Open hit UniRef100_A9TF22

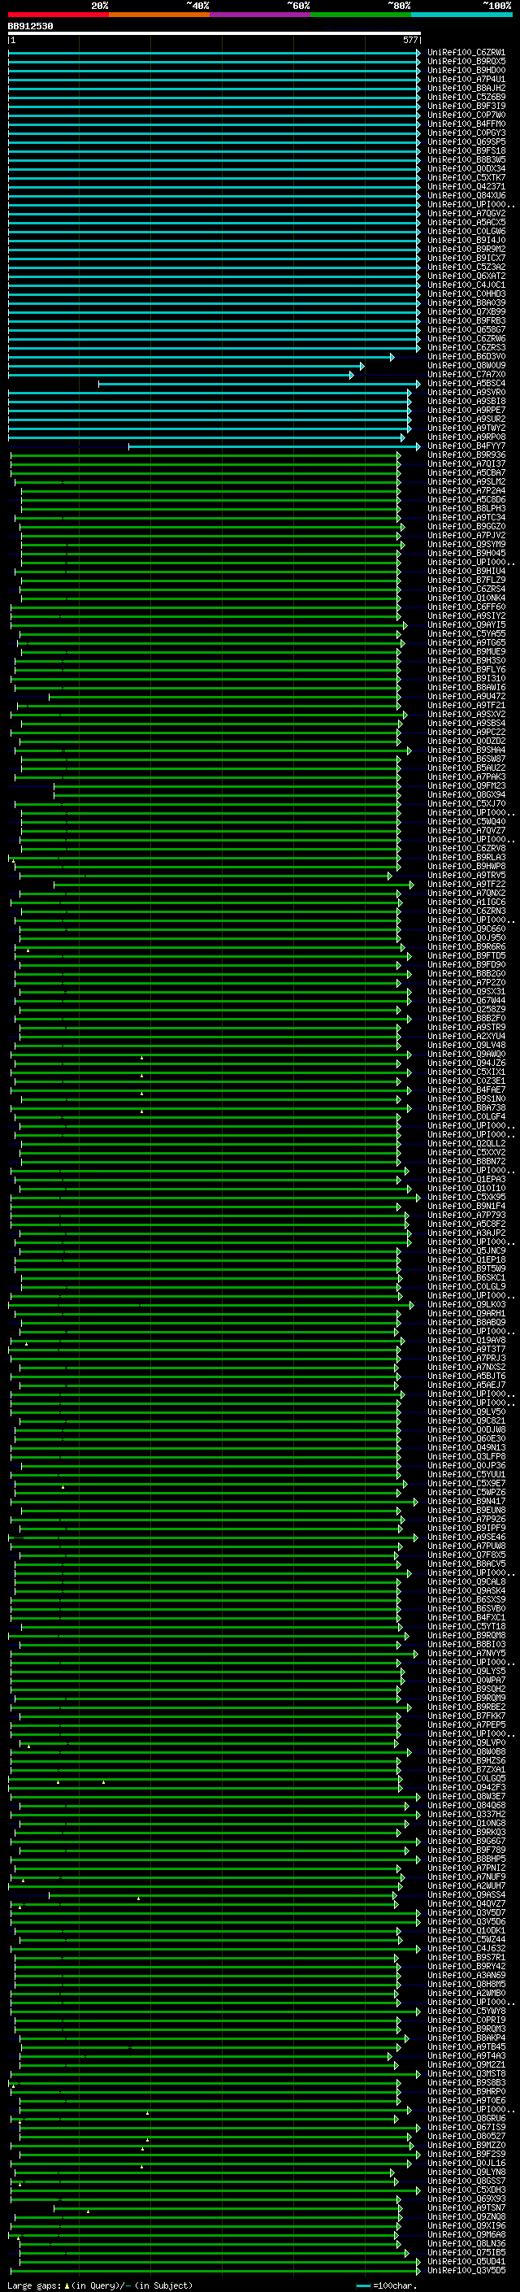click(x=466, y=885)
